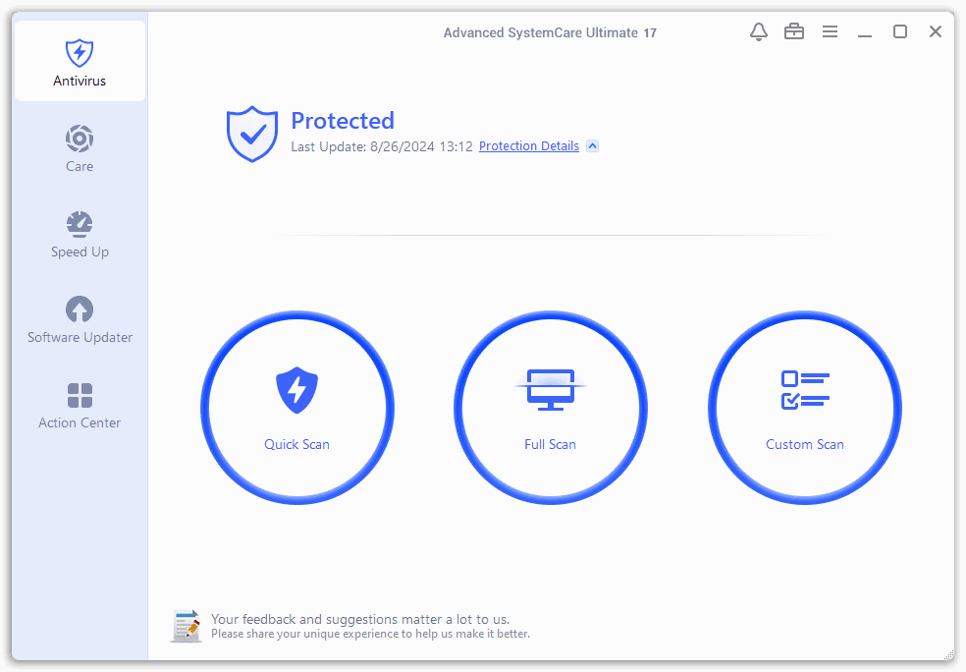Start a Quick Scan
Viewport: 966px width, 672px height.
coord(296,408)
